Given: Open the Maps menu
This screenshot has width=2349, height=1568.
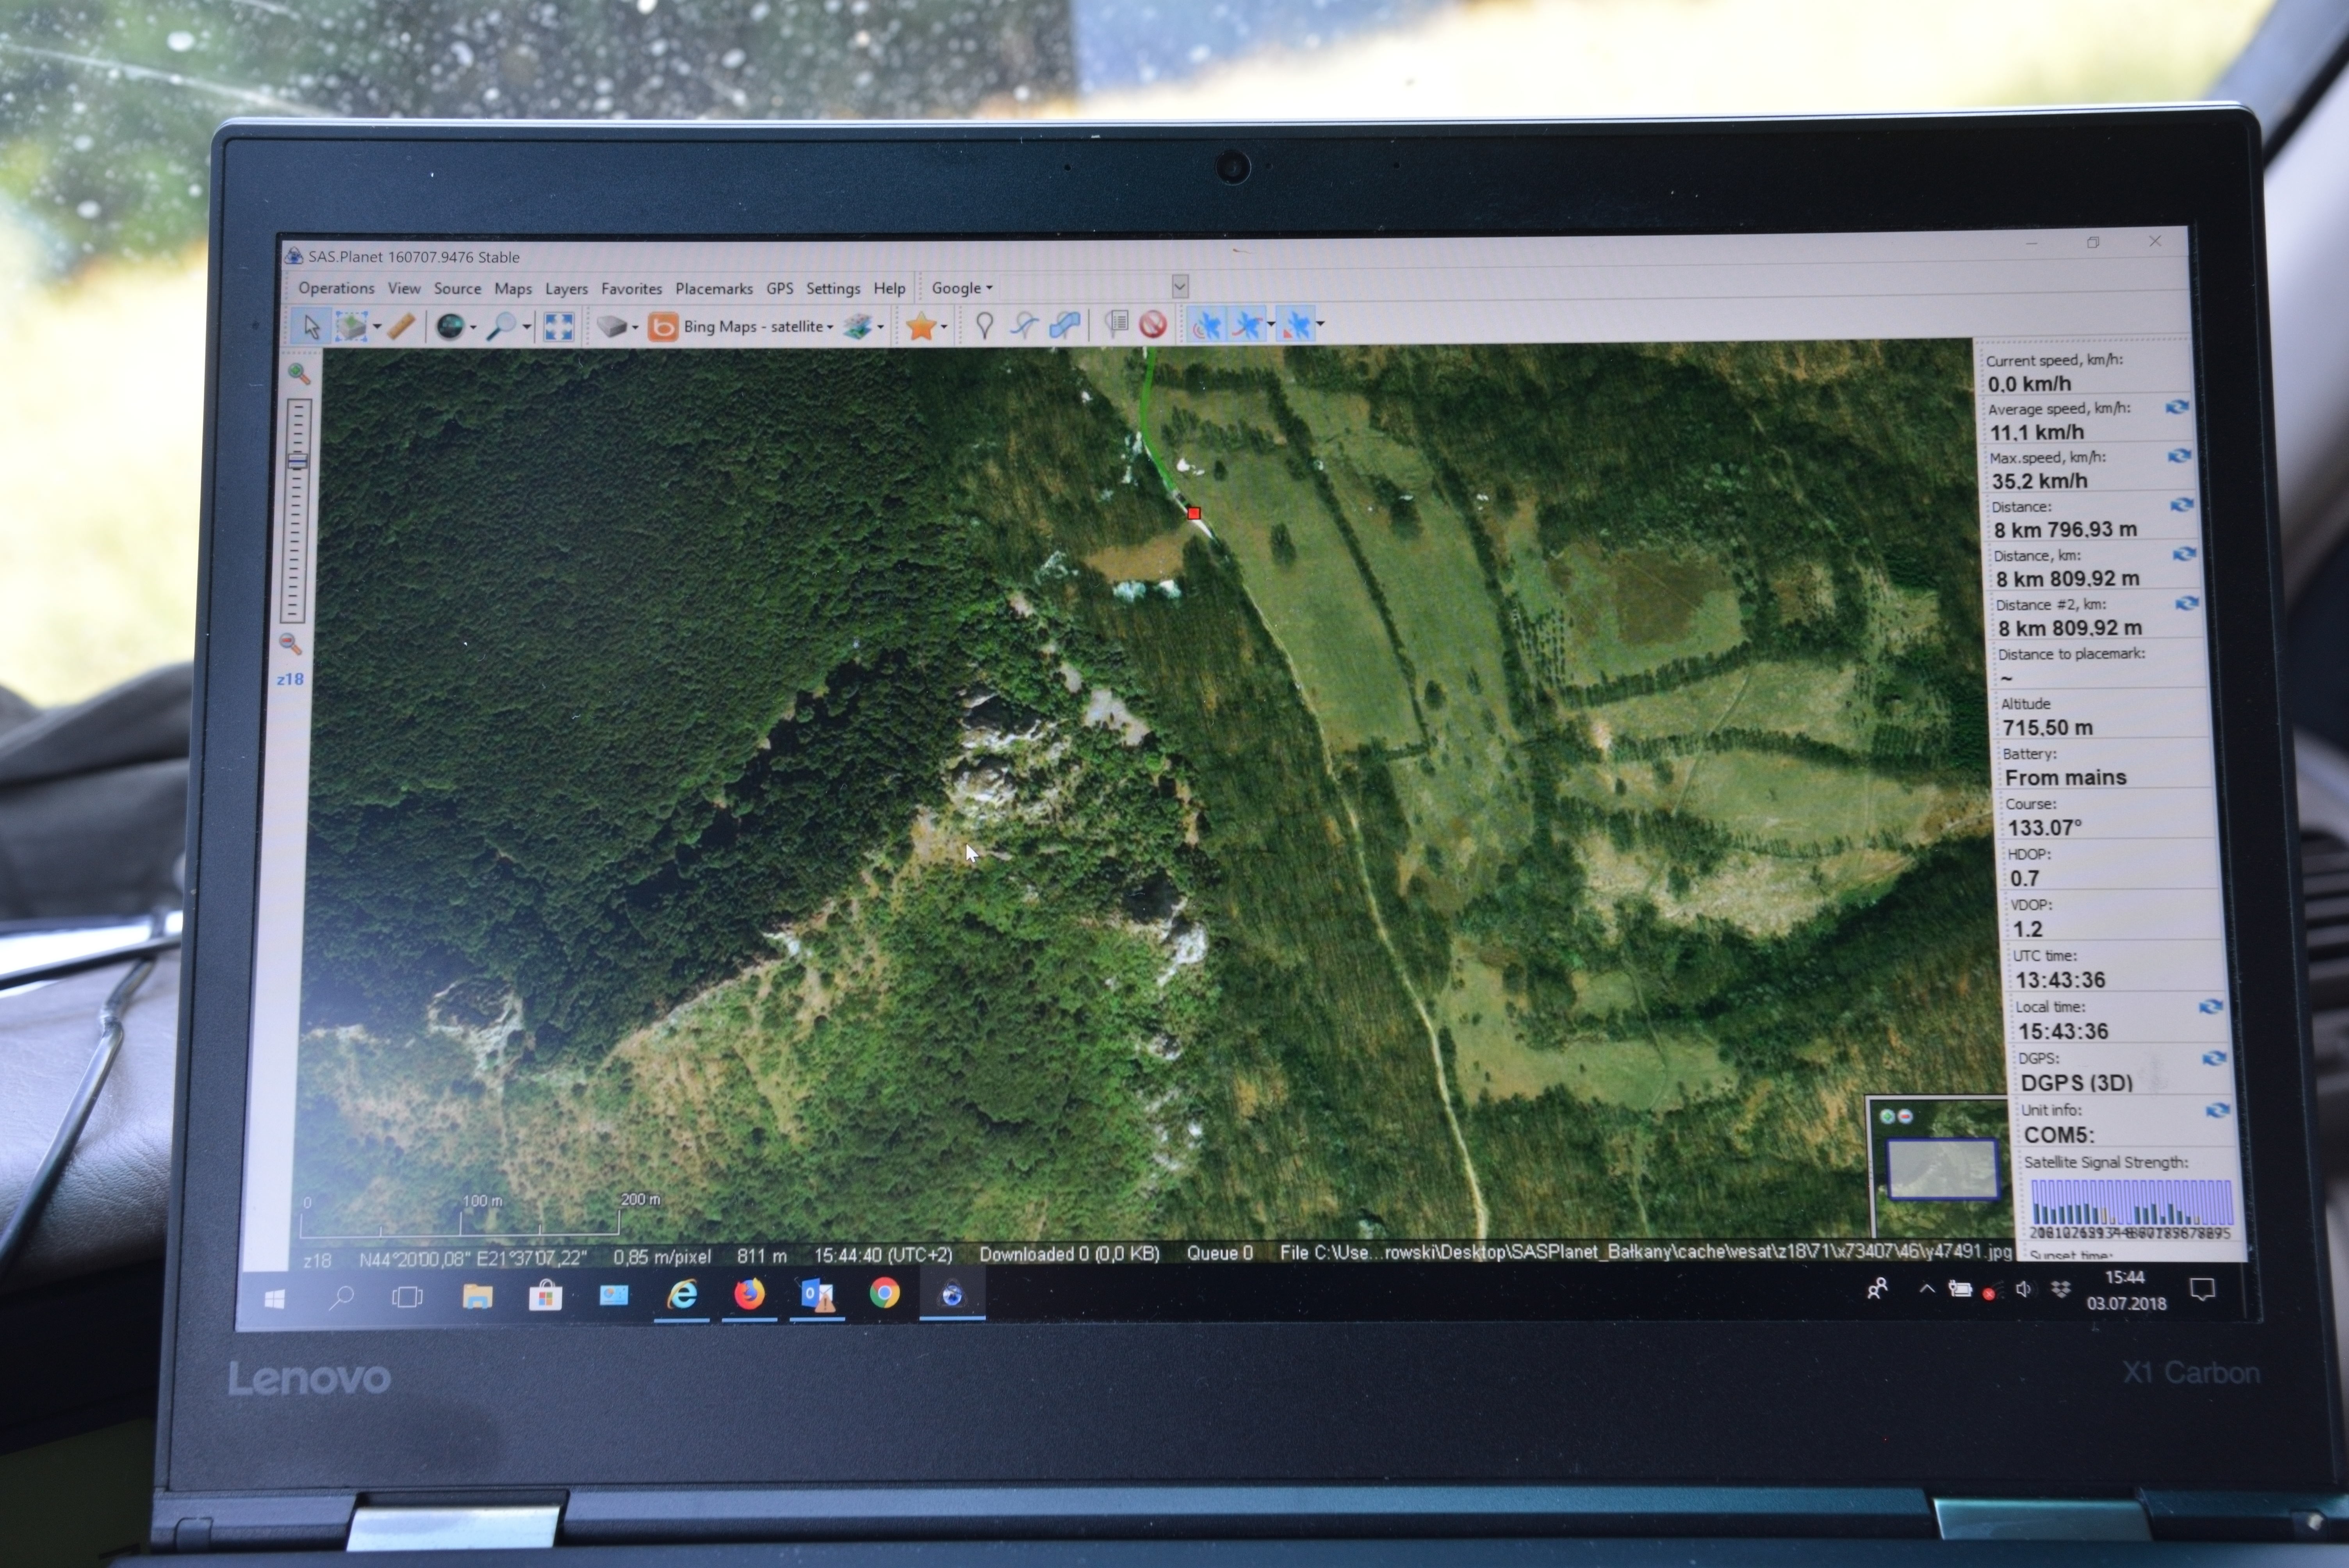Looking at the screenshot, I should coord(513,288).
